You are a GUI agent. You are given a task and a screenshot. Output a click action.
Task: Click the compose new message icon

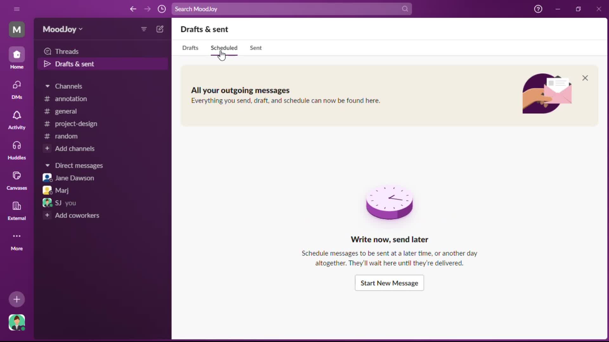[x=160, y=29]
